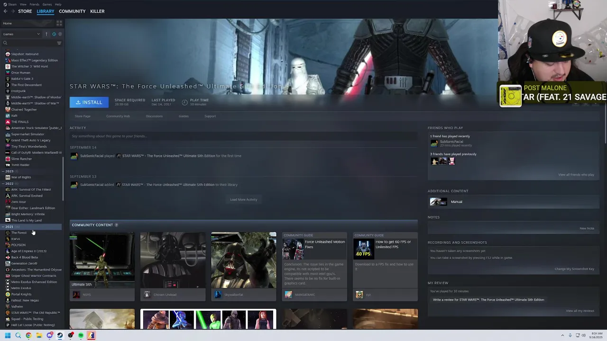Switch library to grid collections view icon
Viewport: 607px width, 341px height.
(59, 23)
